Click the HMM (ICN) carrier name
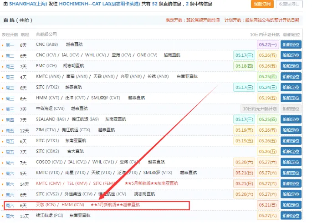This screenshot has height=223, width=312. [x=73, y=205]
